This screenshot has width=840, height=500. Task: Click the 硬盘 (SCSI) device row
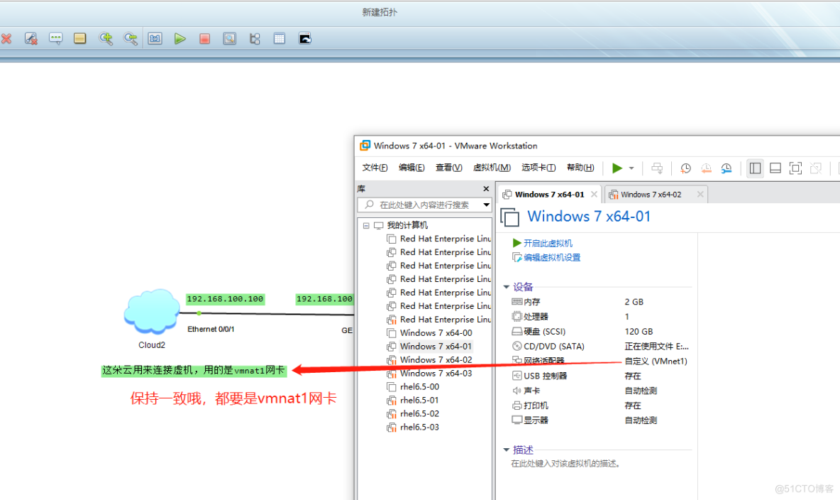pyautogui.click(x=600, y=332)
